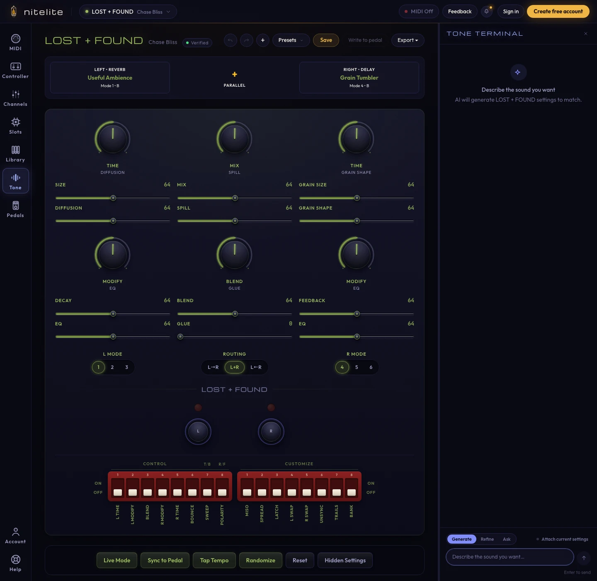Click the Randomize button
Viewport: 597px width, 581px height.
point(261,560)
